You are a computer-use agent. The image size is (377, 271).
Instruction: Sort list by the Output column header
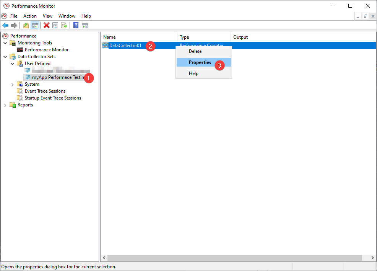click(x=240, y=37)
